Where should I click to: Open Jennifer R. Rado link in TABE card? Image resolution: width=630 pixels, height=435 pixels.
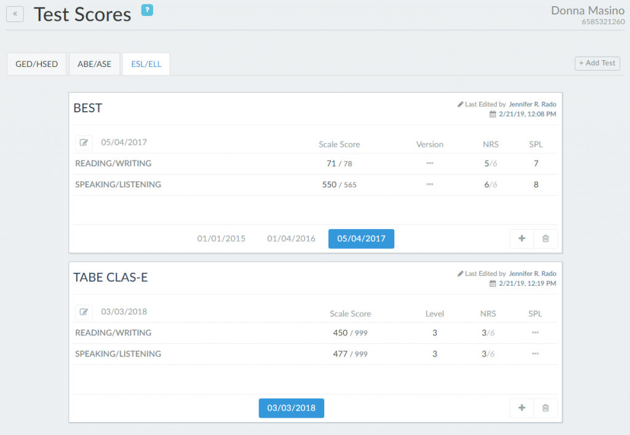coord(532,274)
